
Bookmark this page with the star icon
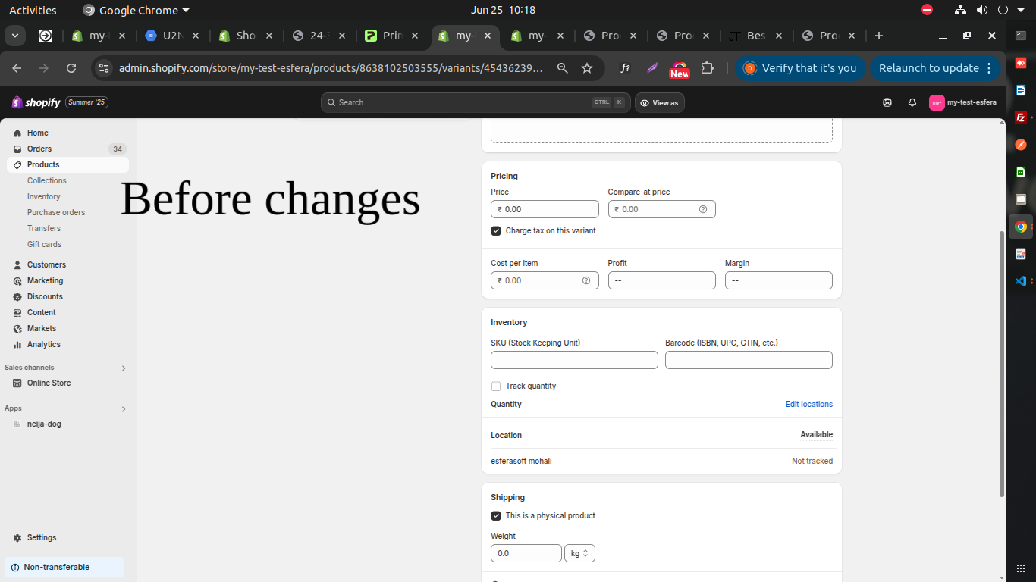click(586, 68)
